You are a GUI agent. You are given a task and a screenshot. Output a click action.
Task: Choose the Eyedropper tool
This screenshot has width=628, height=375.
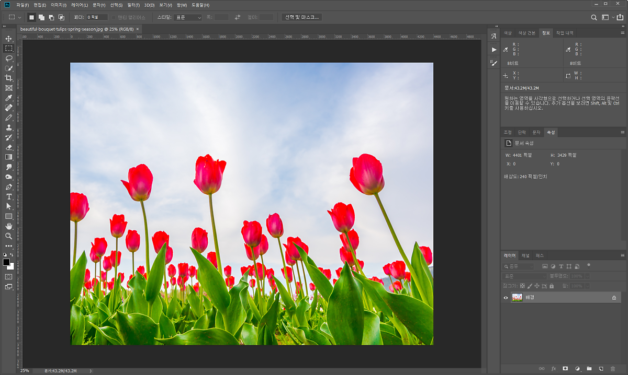click(x=9, y=98)
